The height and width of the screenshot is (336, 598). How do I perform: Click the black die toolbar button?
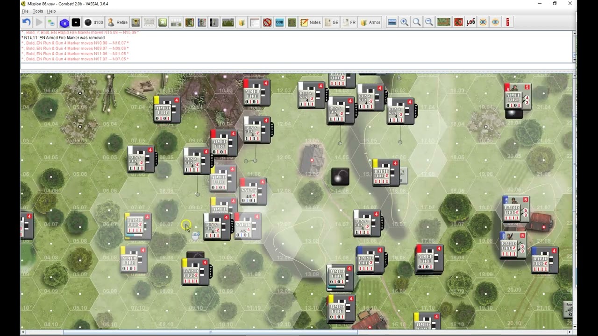click(76, 22)
